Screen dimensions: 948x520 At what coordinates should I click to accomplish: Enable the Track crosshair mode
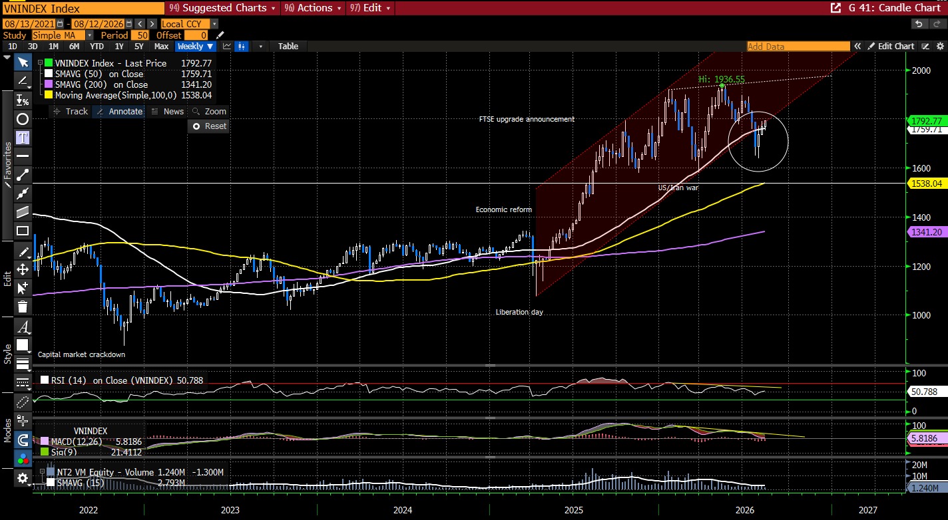click(x=70, y=112)
